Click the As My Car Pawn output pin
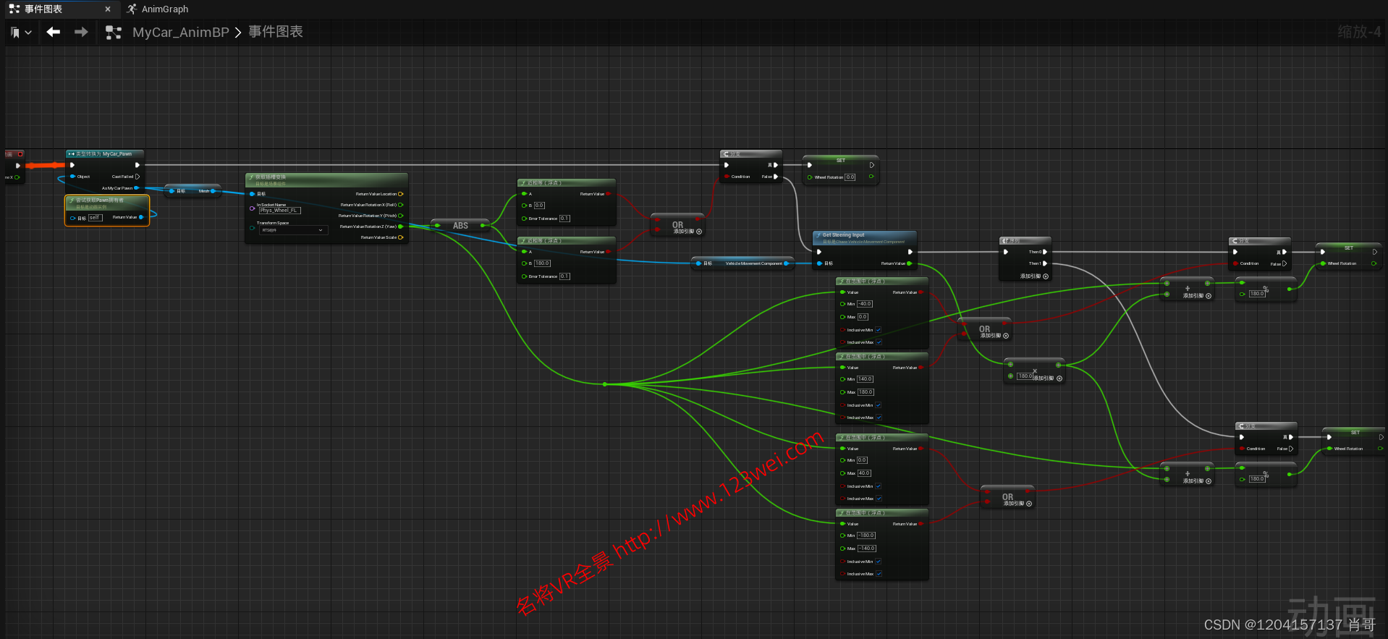 (x=136, y=188)
